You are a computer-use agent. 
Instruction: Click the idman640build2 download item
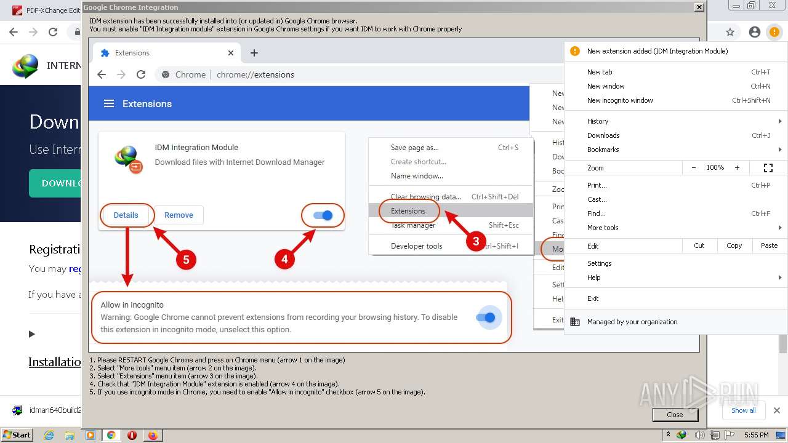coord(46,410)
